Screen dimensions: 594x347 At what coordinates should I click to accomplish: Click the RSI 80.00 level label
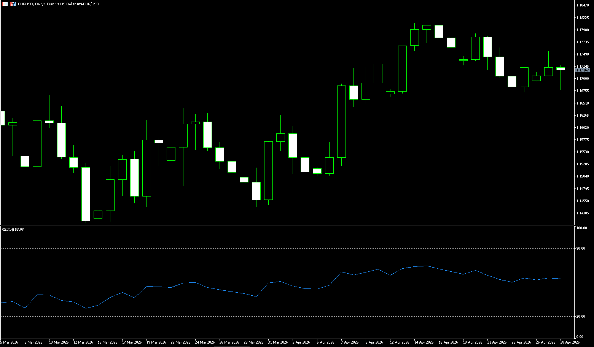pos(581,249)
